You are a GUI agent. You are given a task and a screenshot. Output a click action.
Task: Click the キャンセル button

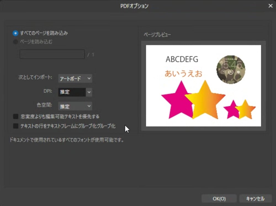(x=255, y=199)
